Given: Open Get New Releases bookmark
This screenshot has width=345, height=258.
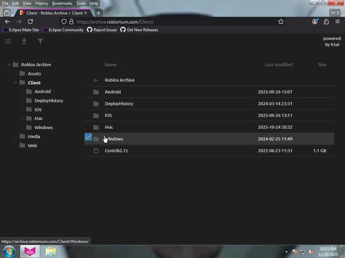Looking at the screenshot, I should pos(139,30).
